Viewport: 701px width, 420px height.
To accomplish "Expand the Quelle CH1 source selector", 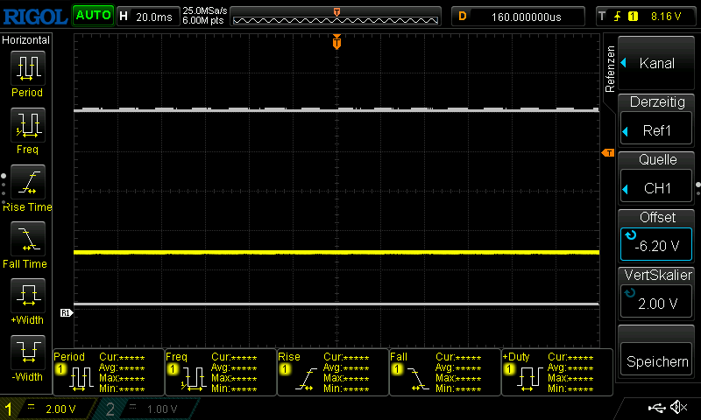I will click(657, 178).
